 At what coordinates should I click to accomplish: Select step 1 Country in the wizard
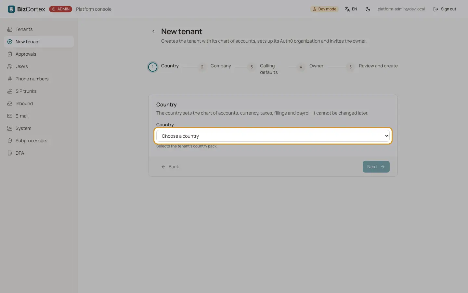click(163, 67)
